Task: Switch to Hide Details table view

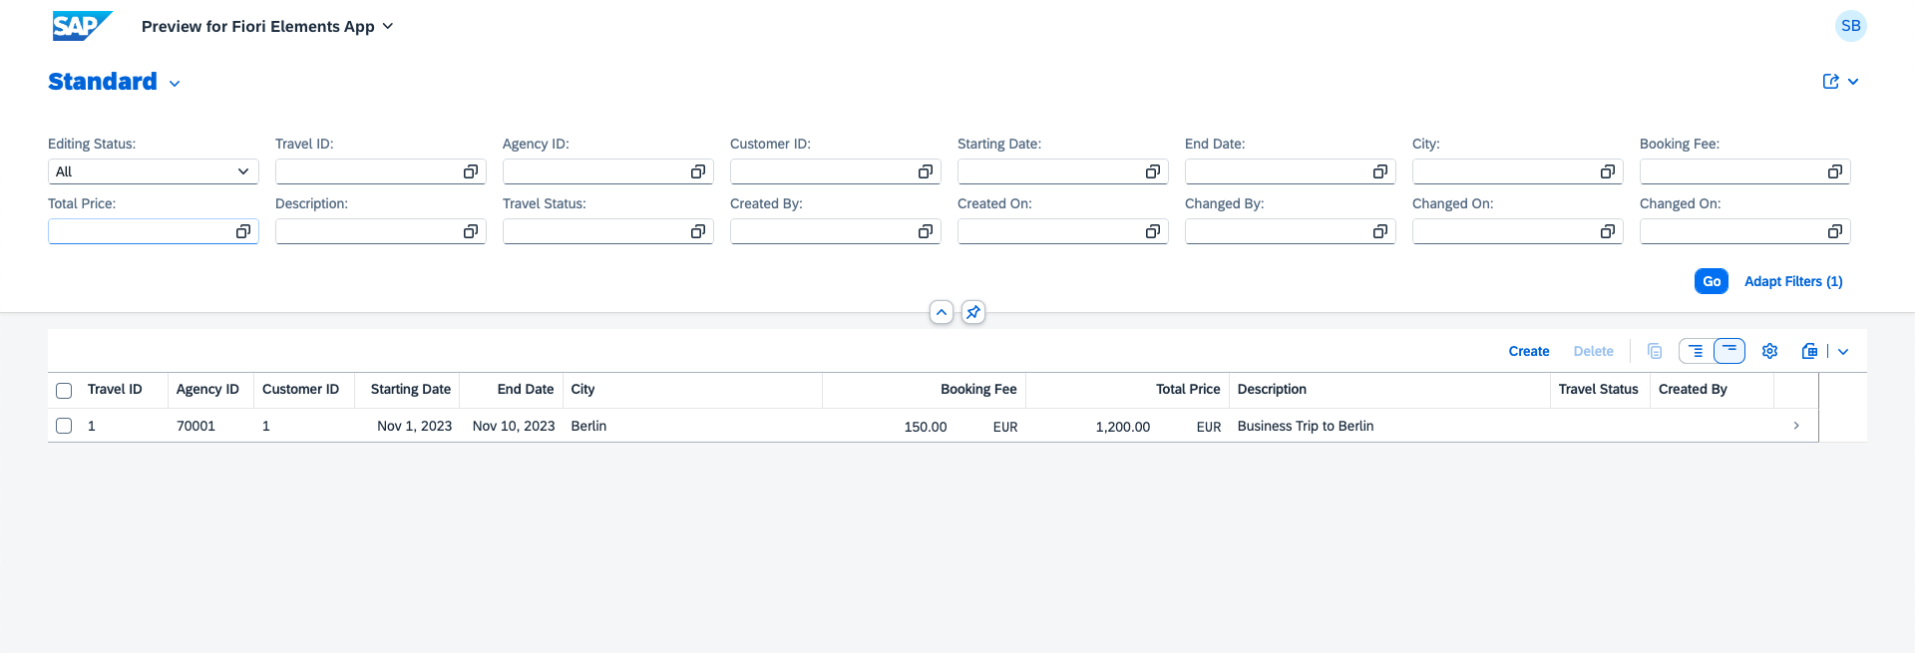Action: (x=1729, y=351)
